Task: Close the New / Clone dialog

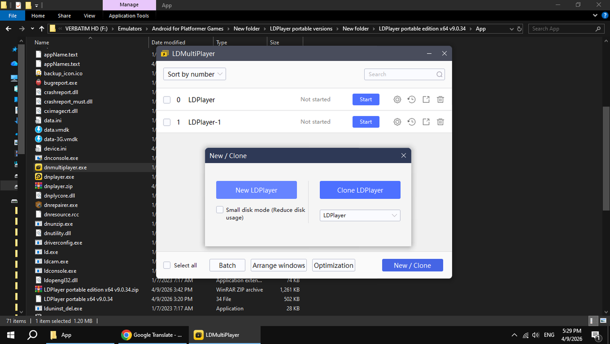Action: click(x=404, y=156)
